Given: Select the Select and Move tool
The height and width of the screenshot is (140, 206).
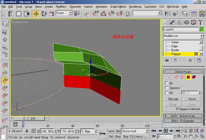Looking at the screenshot, I should [x=36, y=14].
